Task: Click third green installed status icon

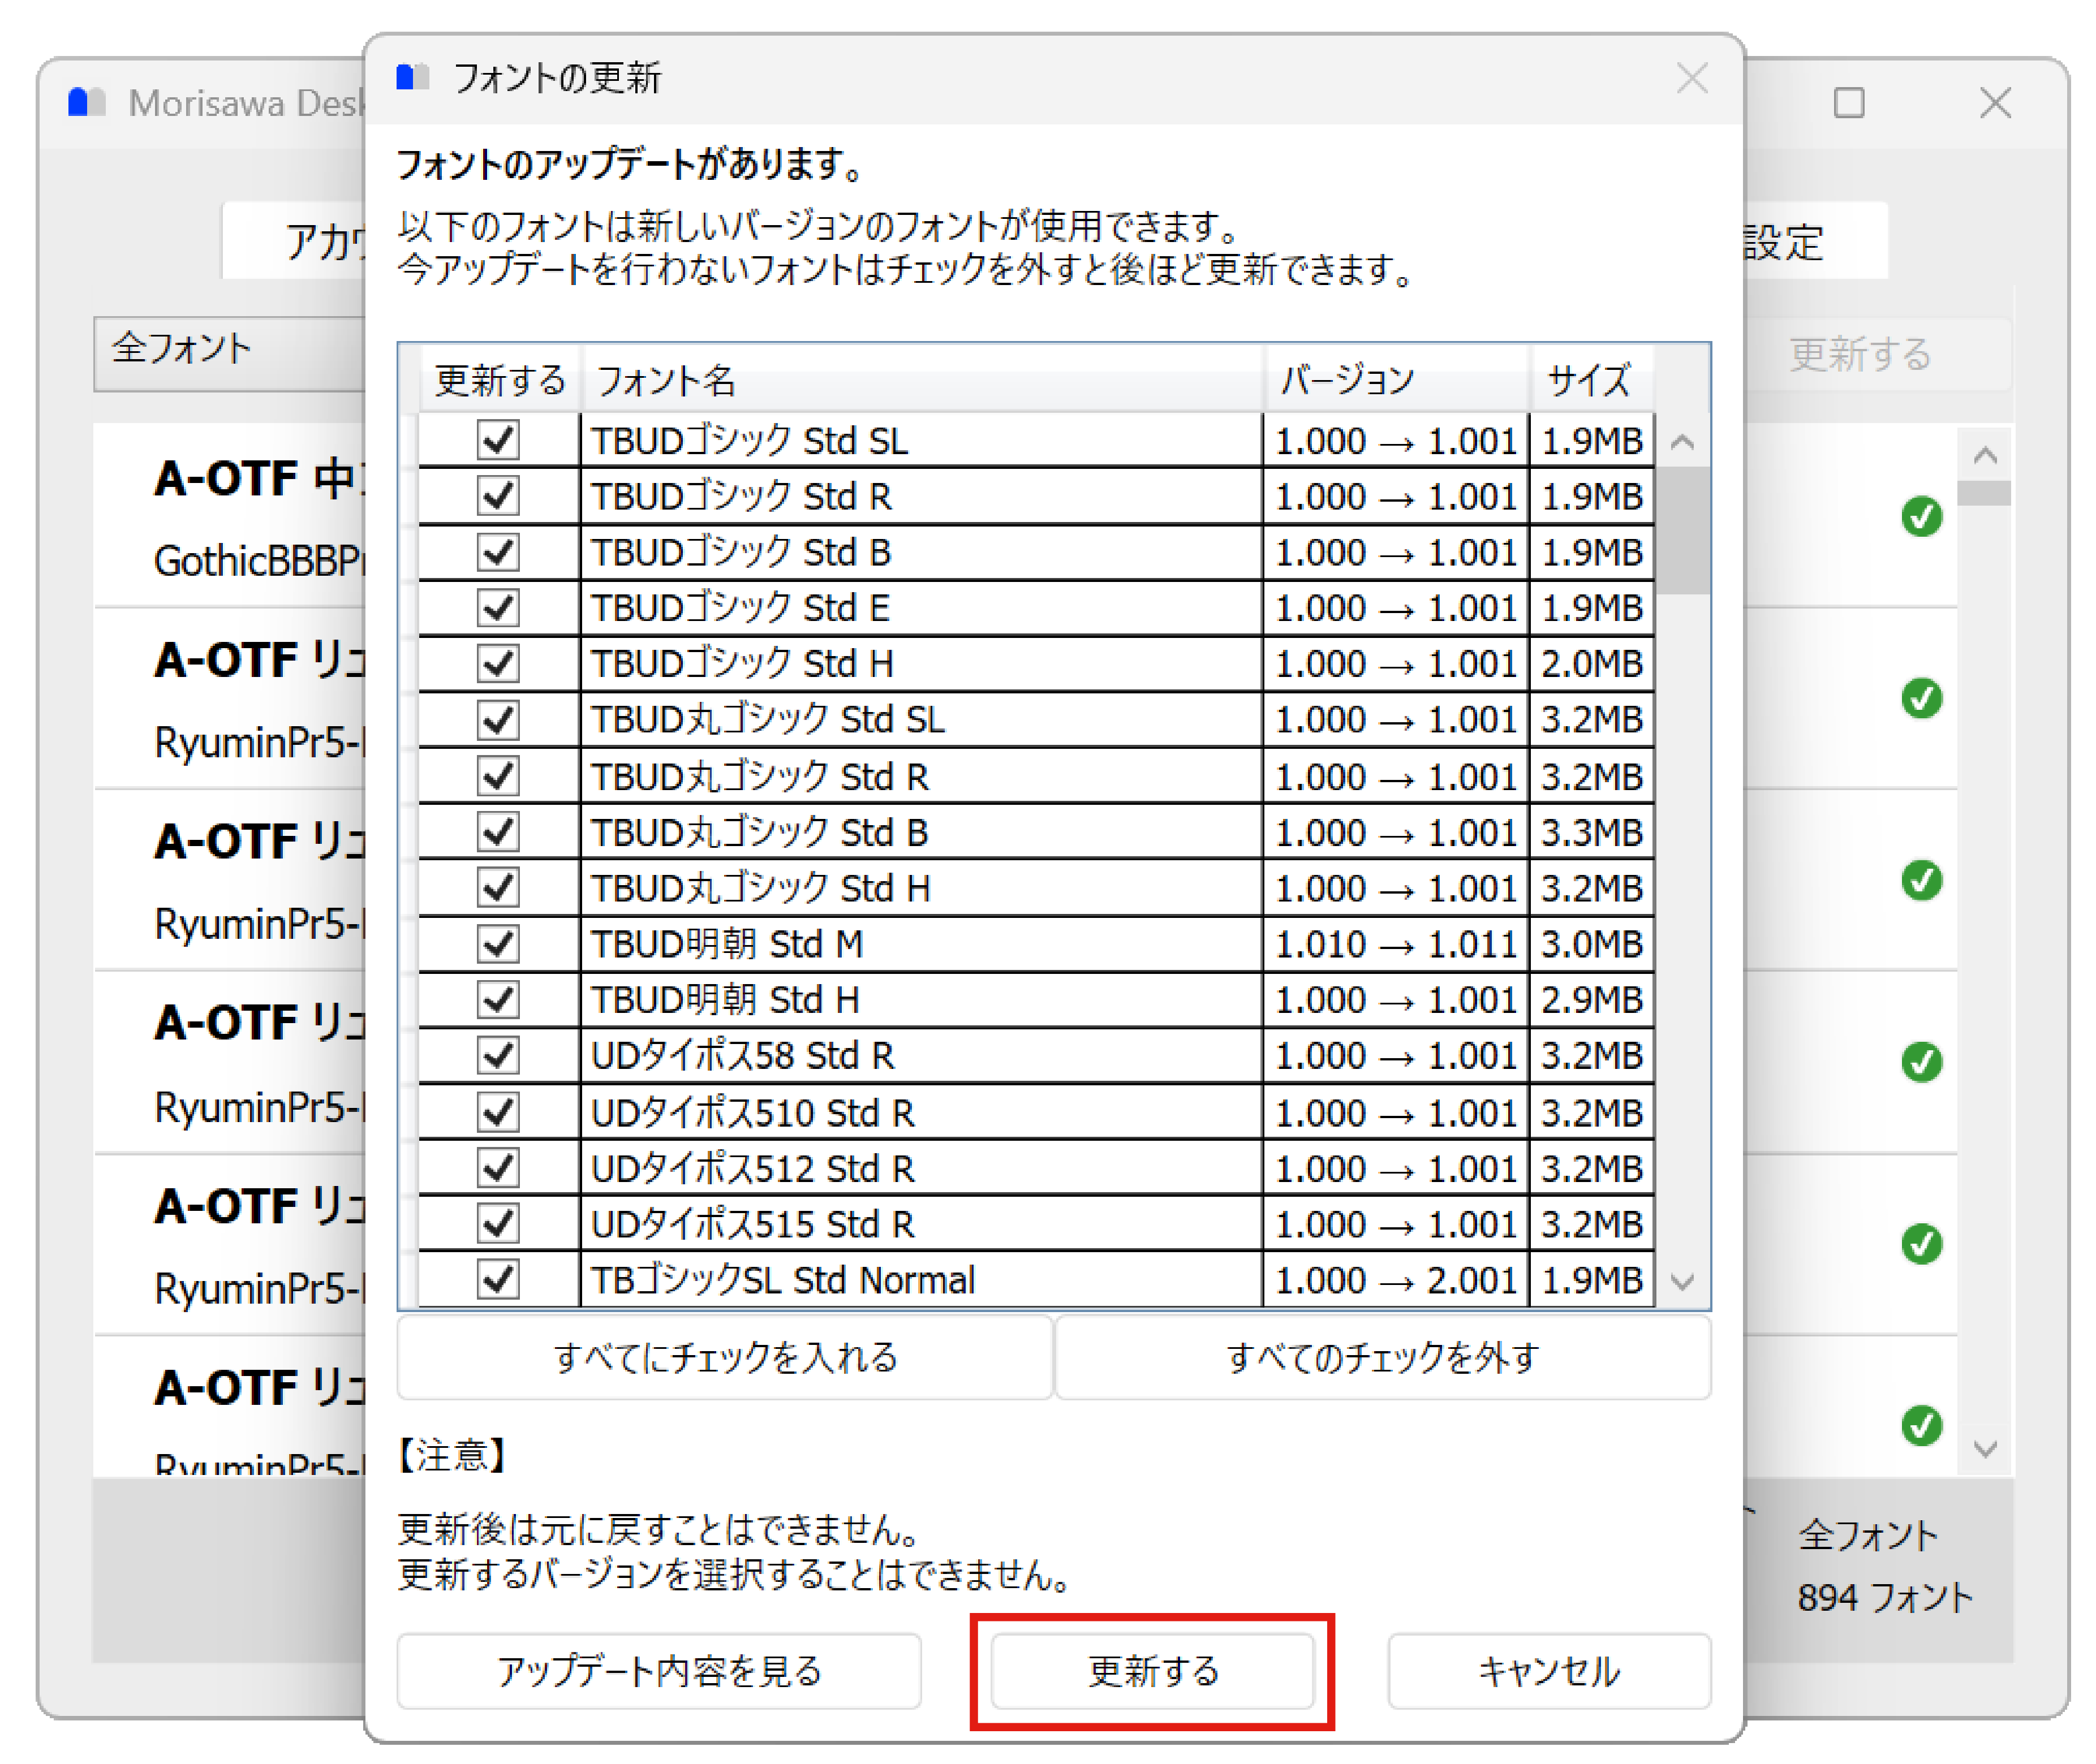Action: pyautogui.click(x=1922, y=881)
